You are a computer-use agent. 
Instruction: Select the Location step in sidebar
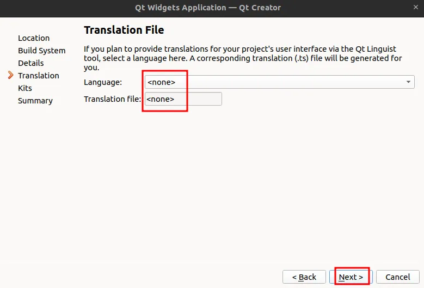[34, 38]
